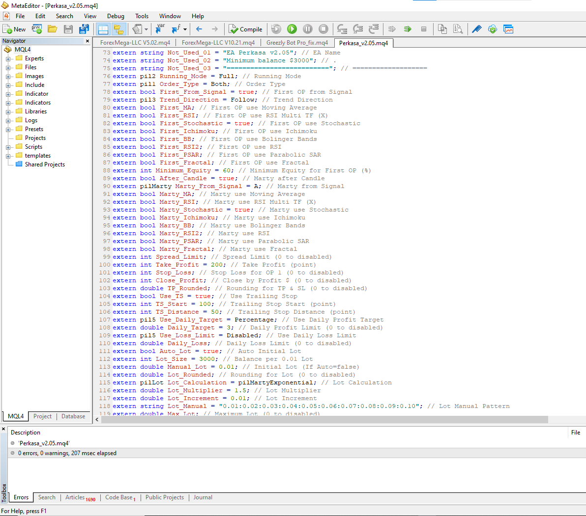Navigate forward with the right arrow
Screen dimensions: 586x516
click(x=214, y=29)
